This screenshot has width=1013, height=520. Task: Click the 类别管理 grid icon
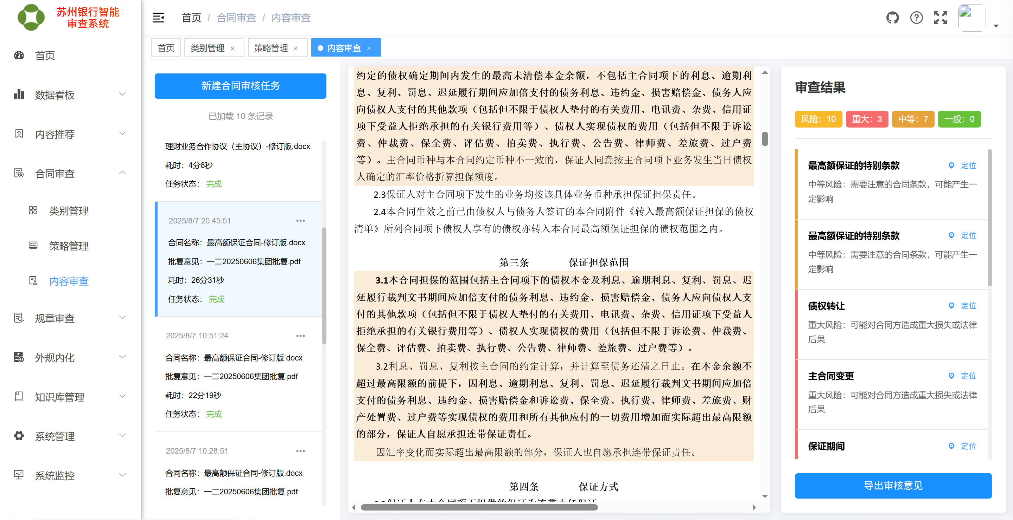click(33, 210)
